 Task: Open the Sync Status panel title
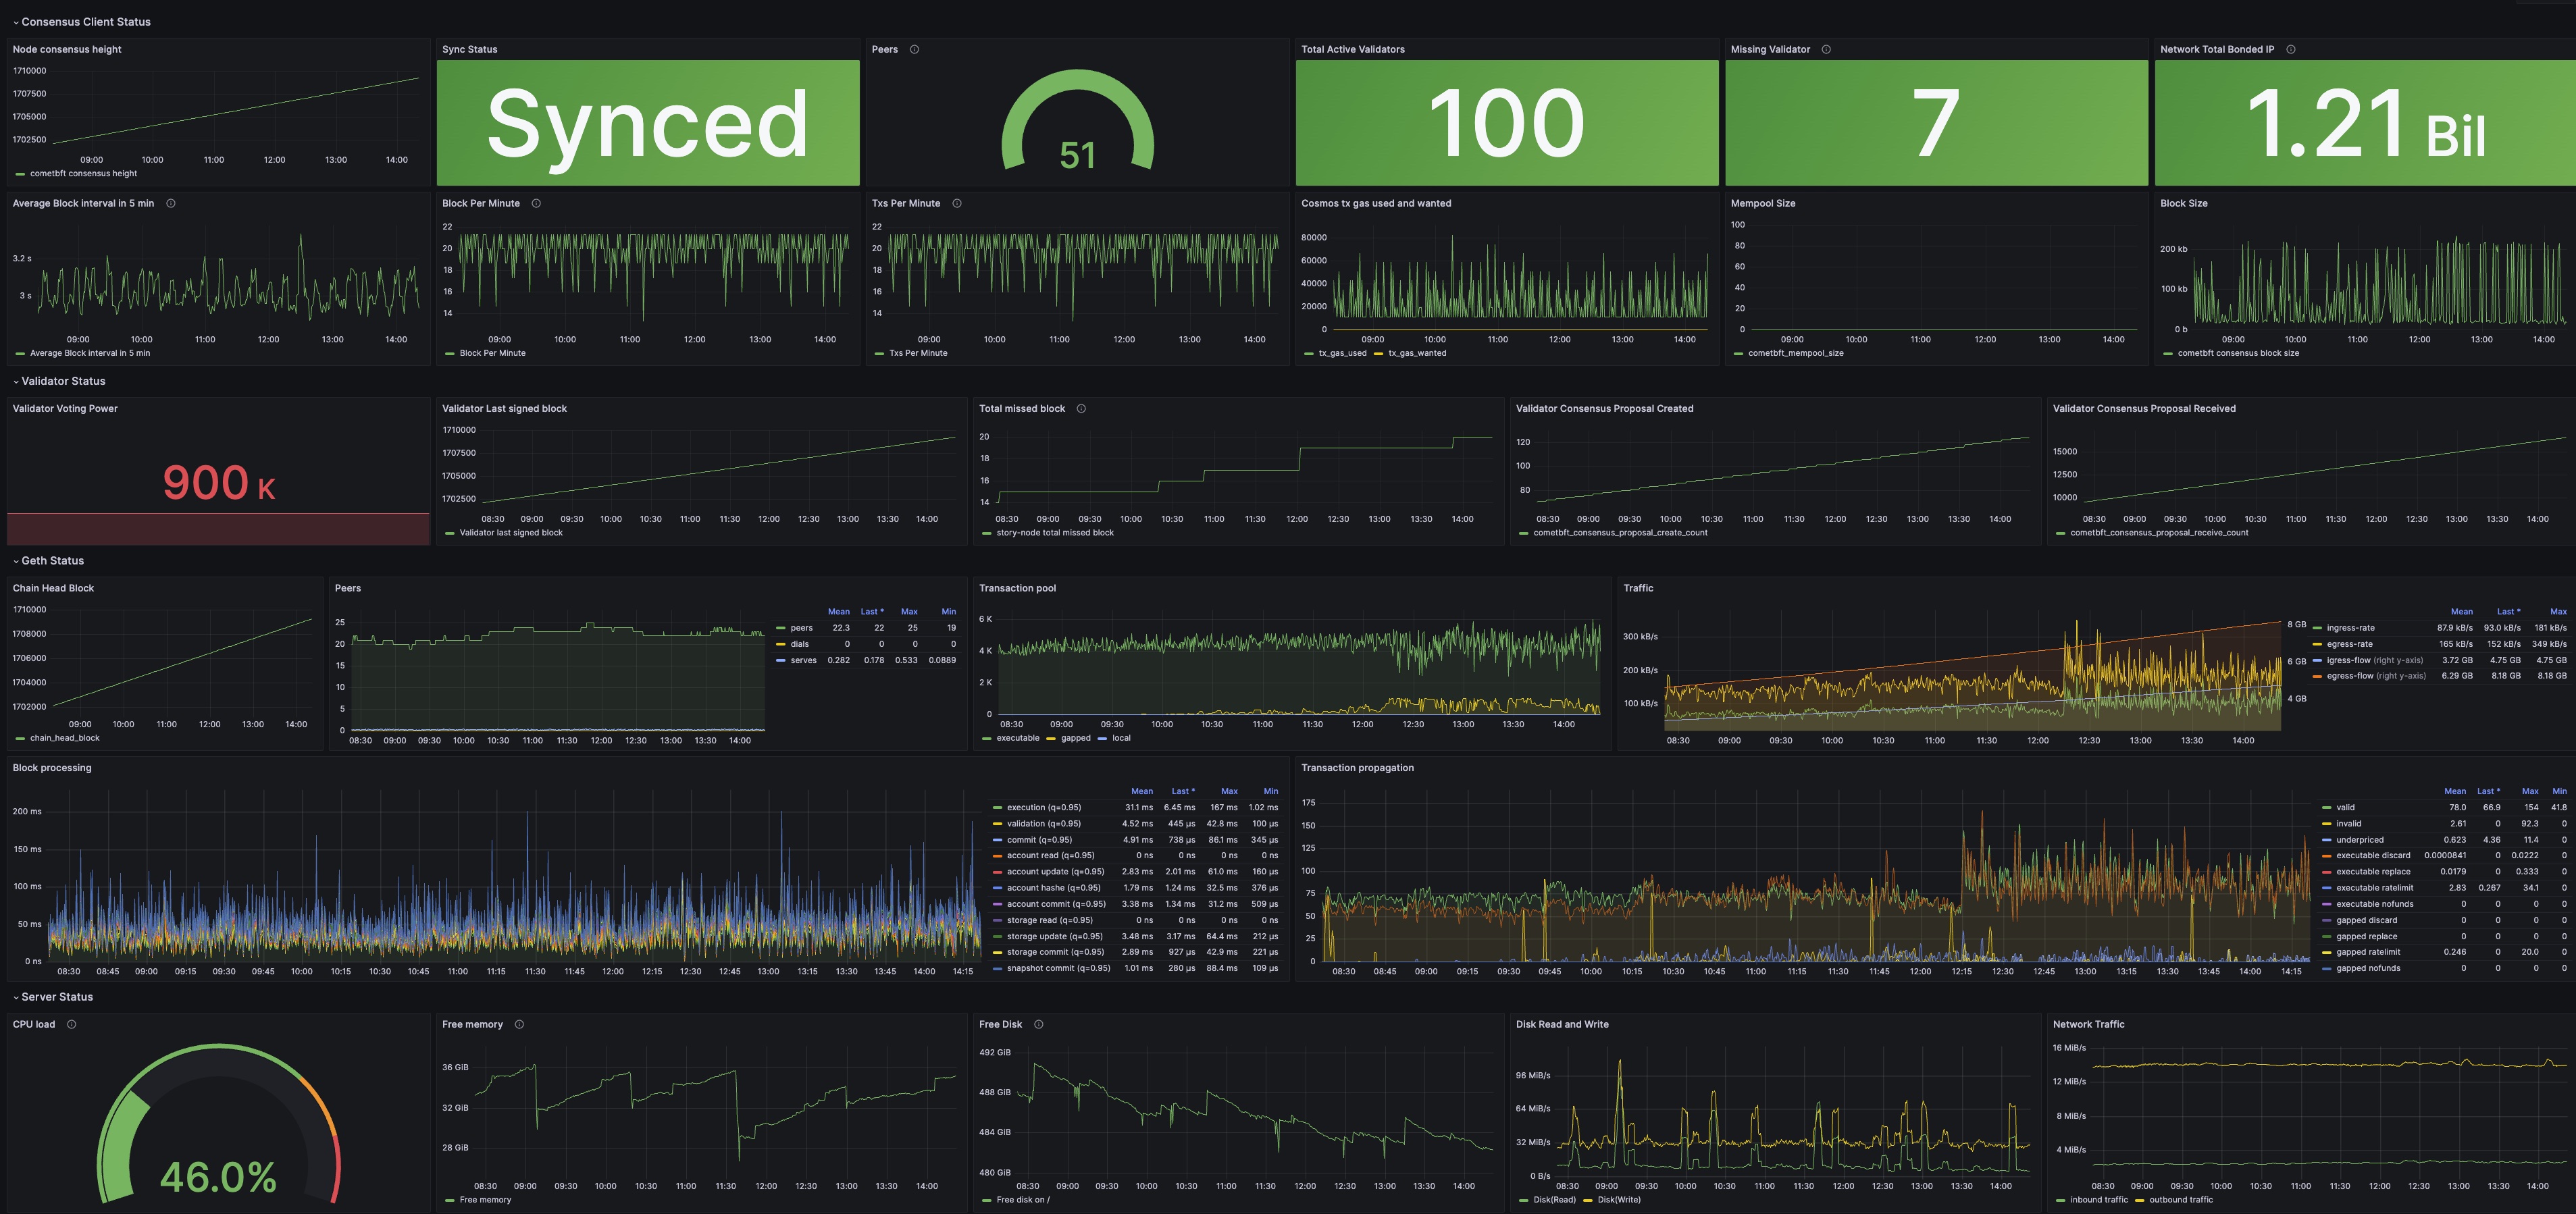tap(470, 49)
